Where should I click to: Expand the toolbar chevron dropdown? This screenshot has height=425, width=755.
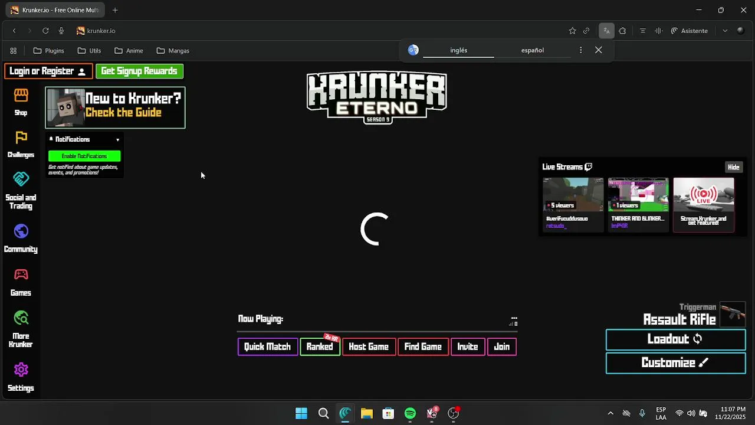tap(725, 31)
